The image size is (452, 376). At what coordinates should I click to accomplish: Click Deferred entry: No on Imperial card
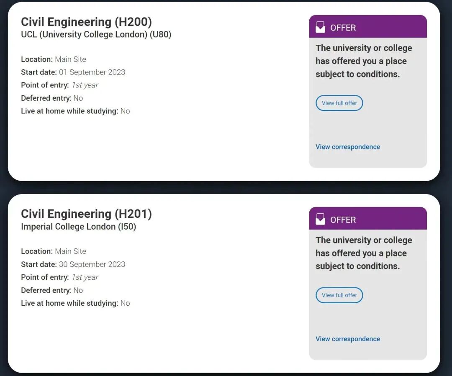coord(52,290)
